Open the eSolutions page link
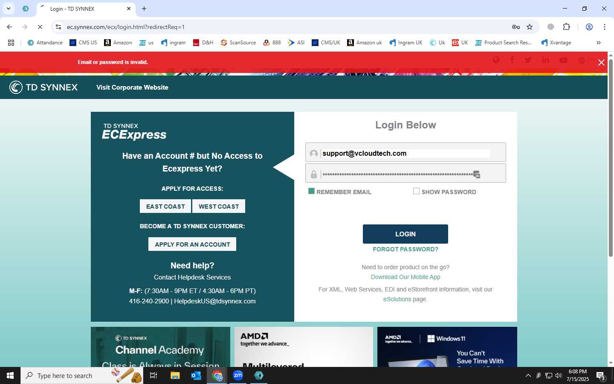The image size is (614, 384). pyautogui.click(x=397, y=299)
